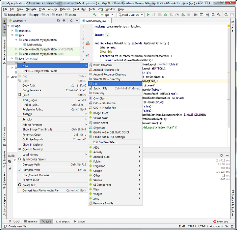Screen dimensions: 237x230
Task: Click the Debug app bug icon
Action: click(166, 15)
